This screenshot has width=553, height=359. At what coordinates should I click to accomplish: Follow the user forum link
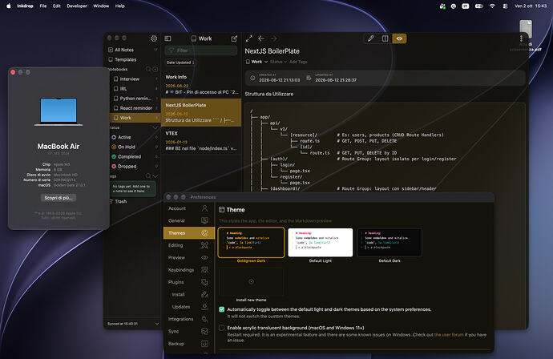click(449, 335)
